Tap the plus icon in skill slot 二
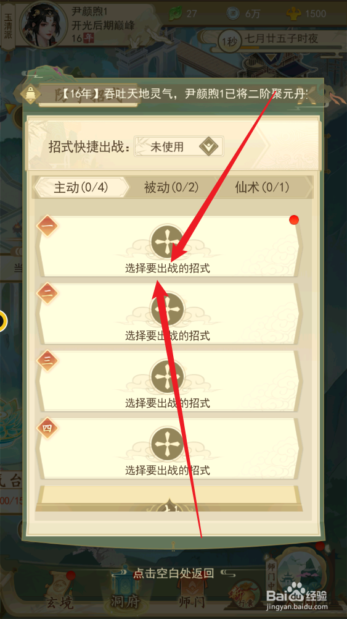Screen dimensions: 347x619 pos(168,309)
